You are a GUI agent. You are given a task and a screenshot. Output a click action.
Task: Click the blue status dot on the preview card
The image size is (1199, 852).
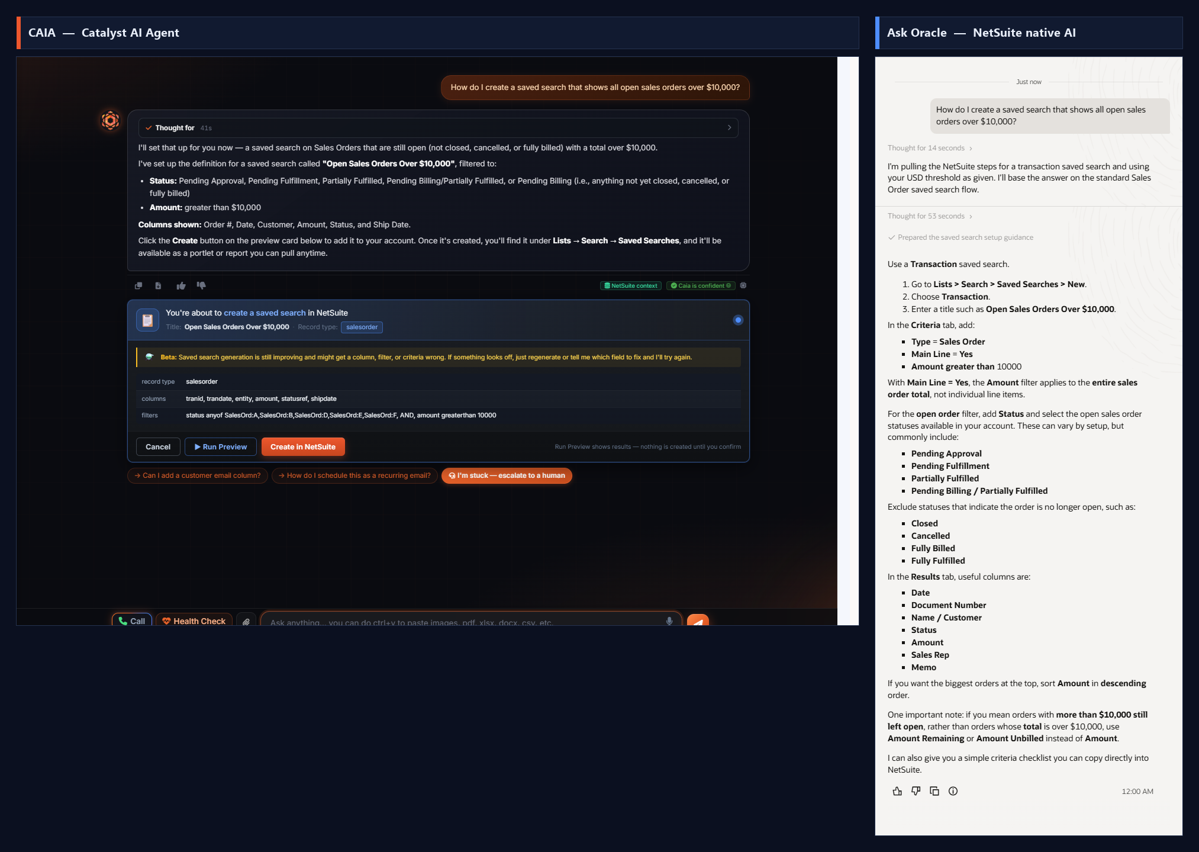738,320
